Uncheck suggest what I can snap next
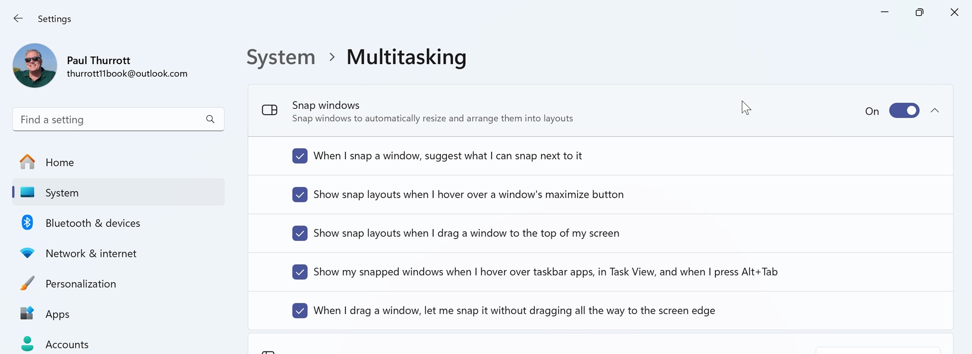The image size is (972, 354). click(300, 156)
